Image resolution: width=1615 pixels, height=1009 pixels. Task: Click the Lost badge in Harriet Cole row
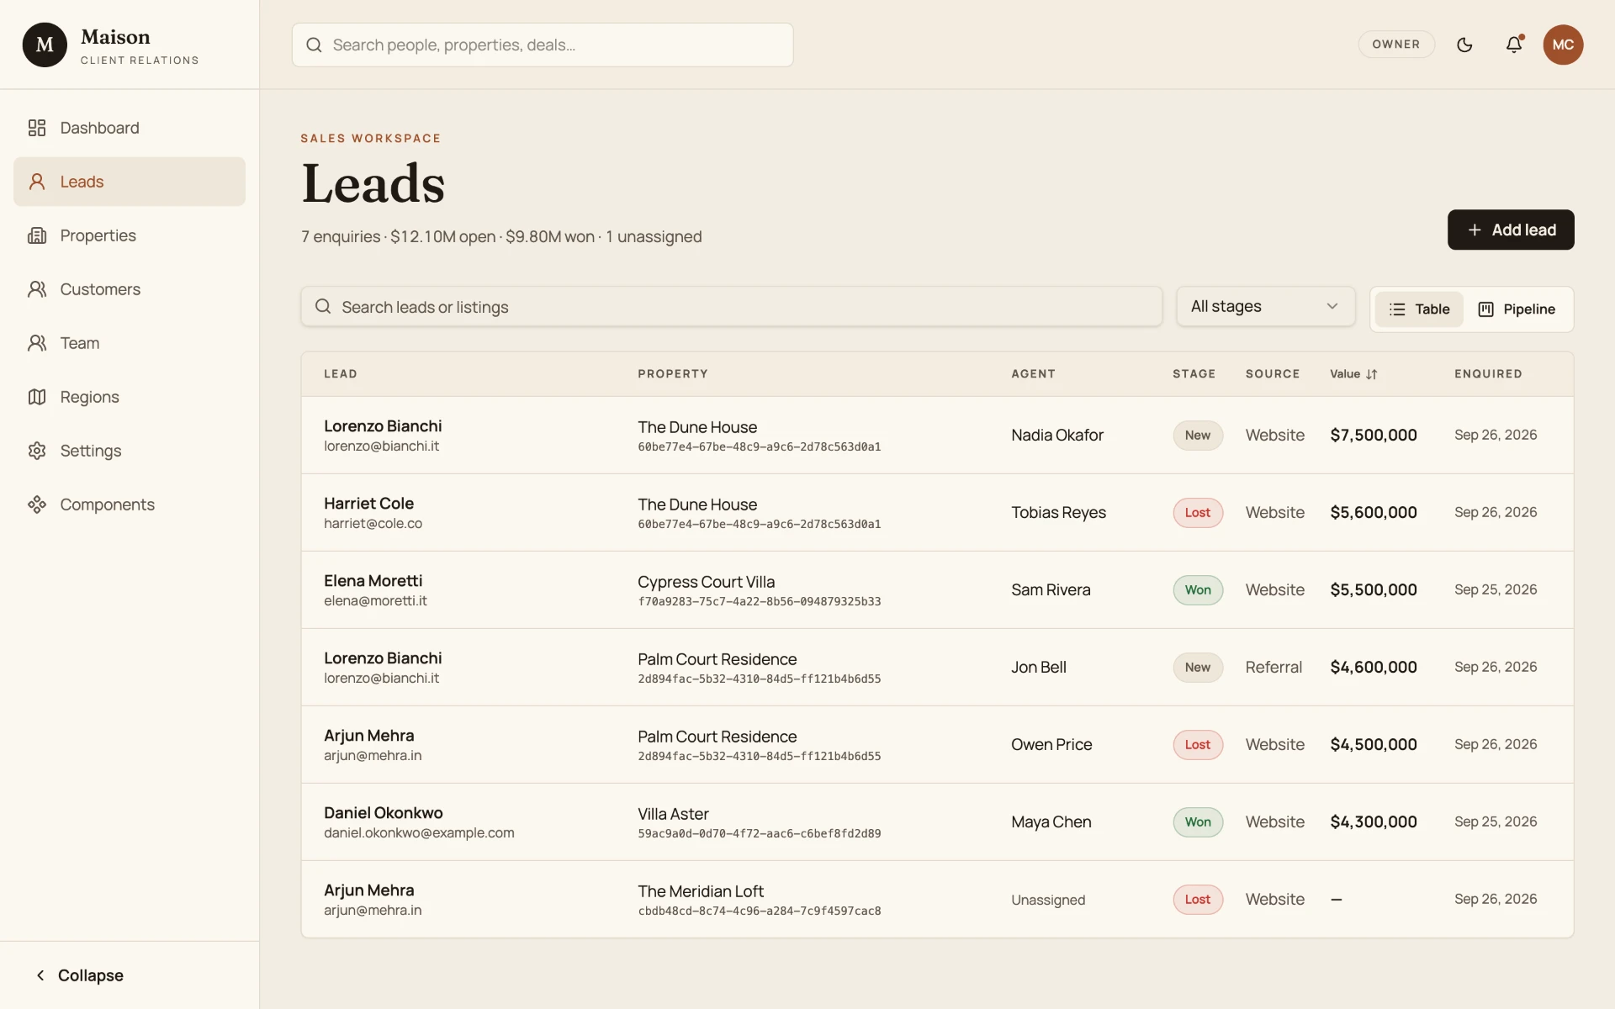(x=1198, y=513)
